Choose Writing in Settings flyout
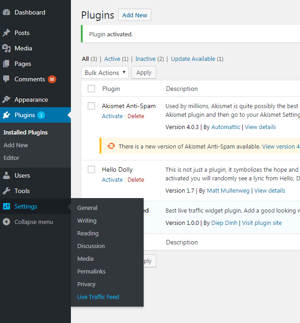The image size is (300, 323). pos(87,221)
